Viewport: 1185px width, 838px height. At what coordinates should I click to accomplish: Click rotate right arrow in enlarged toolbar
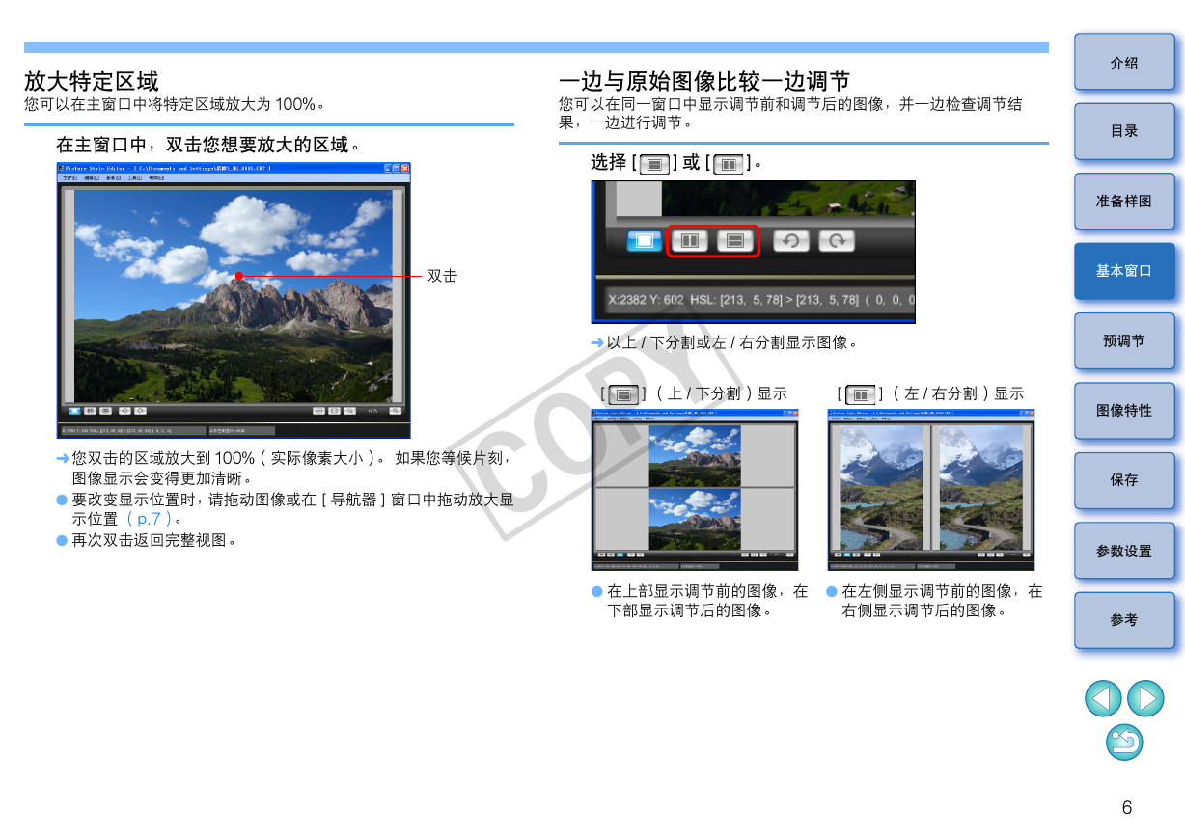pyautogui.click(x=837, y=240)
